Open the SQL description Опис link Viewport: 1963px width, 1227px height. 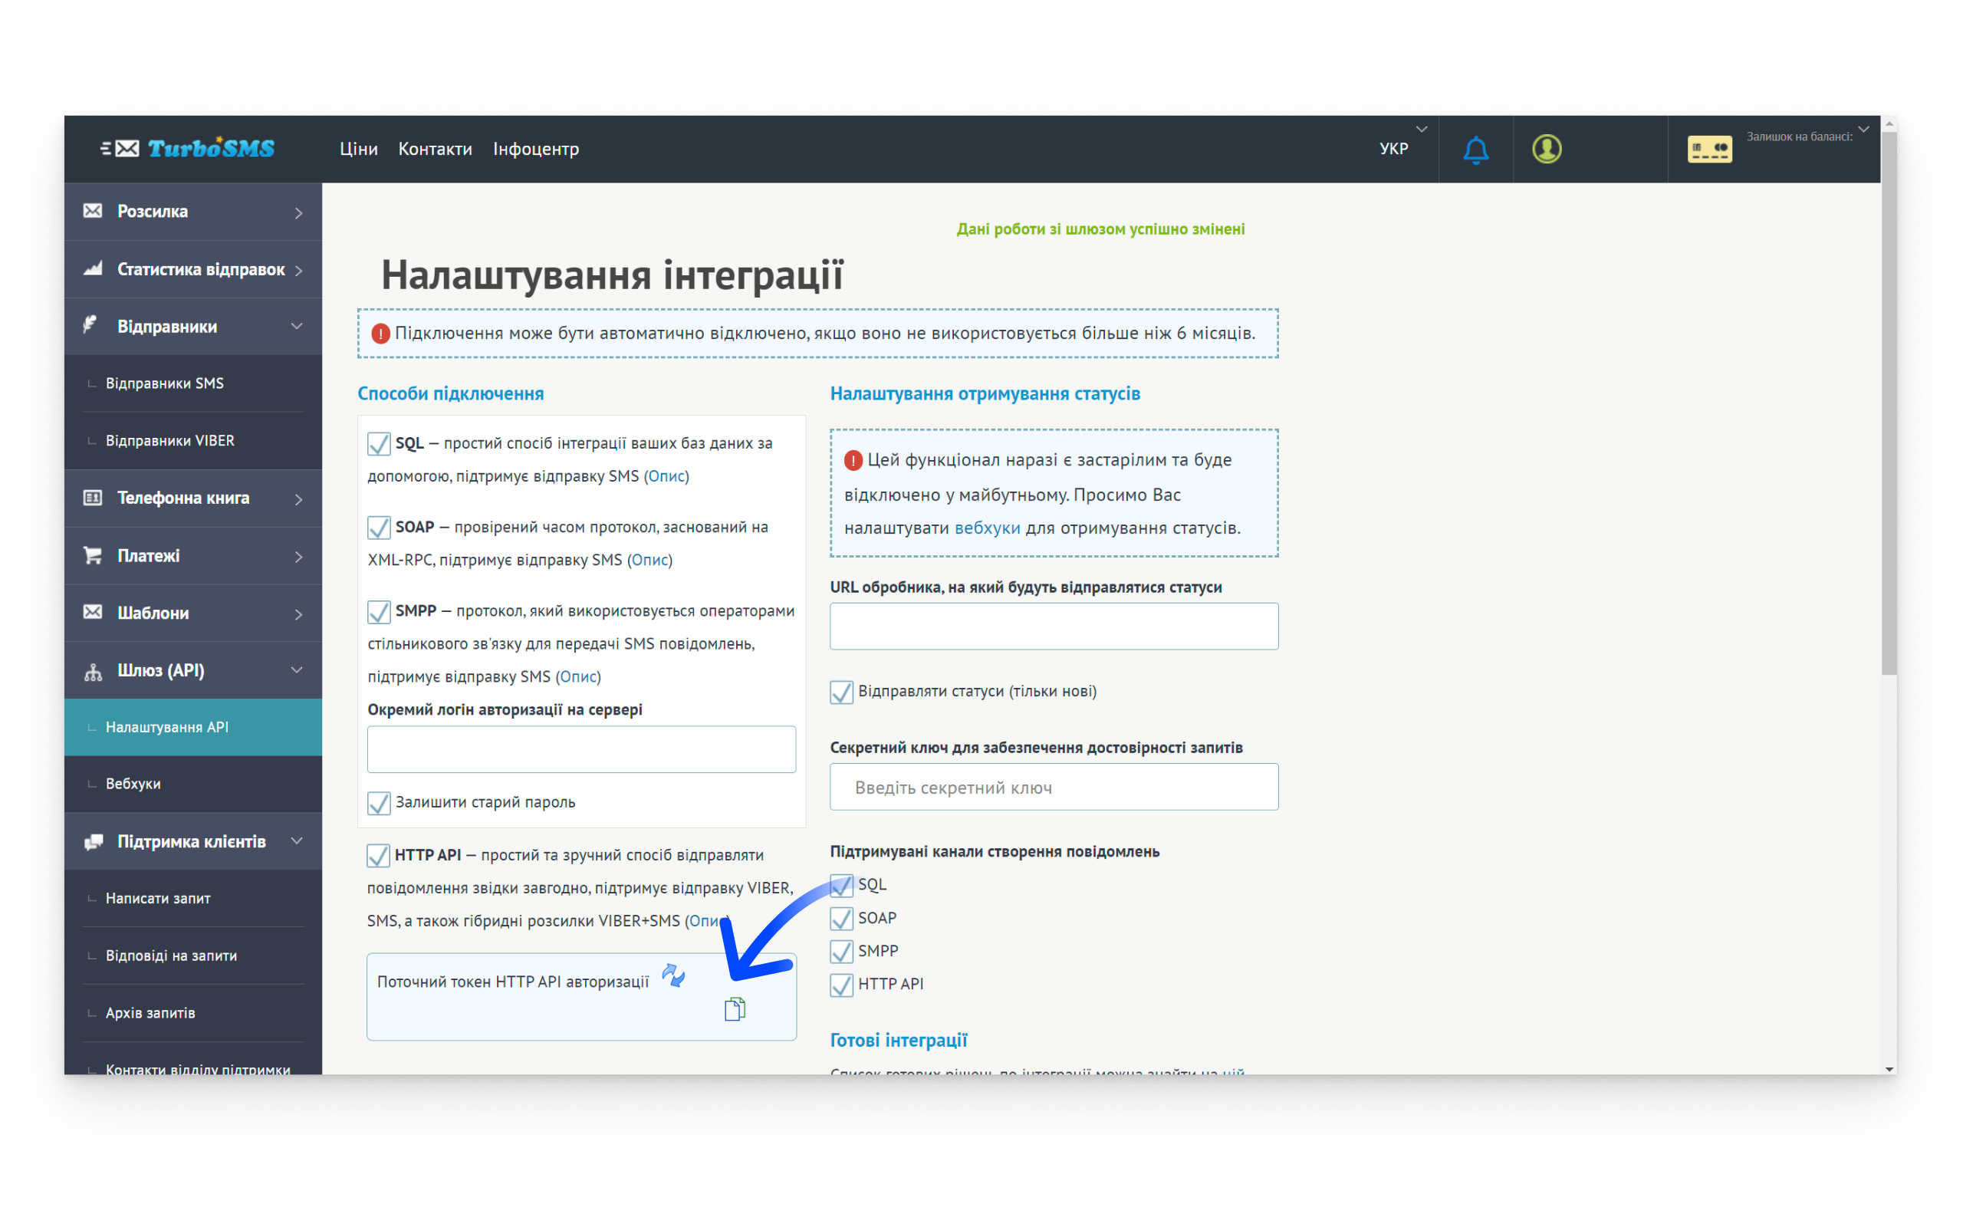[667, 476]
